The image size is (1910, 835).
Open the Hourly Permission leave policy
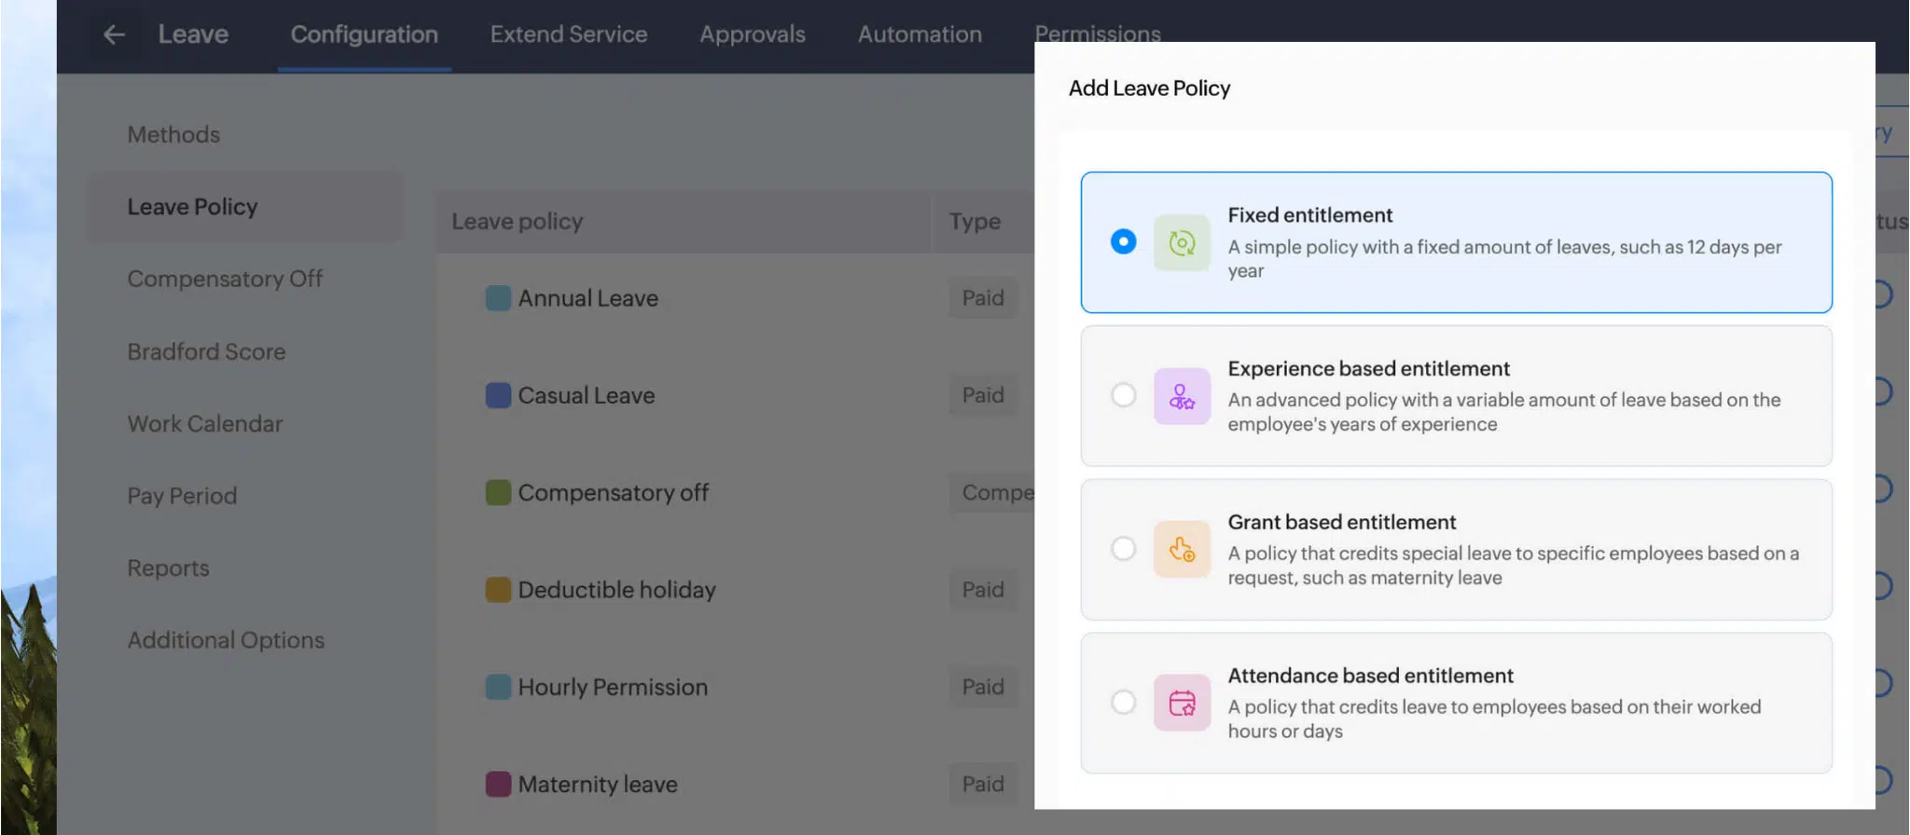tap(612, 687)
